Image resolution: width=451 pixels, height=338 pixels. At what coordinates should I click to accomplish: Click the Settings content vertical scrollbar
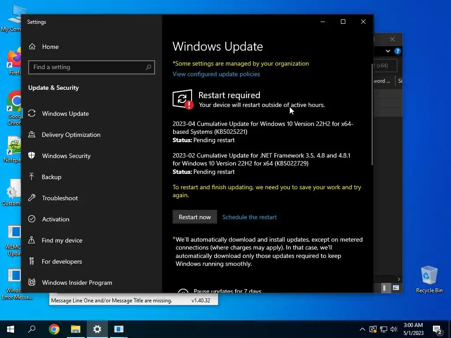click(372, 114)
